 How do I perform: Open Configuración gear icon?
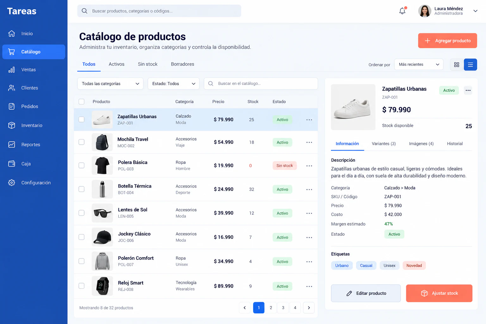pyautogui.click(x=12, y=183)
